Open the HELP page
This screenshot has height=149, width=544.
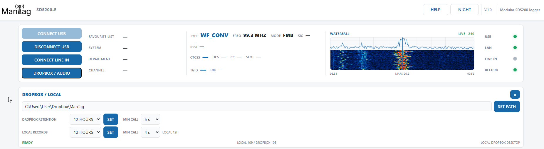(x=436, y=10)
